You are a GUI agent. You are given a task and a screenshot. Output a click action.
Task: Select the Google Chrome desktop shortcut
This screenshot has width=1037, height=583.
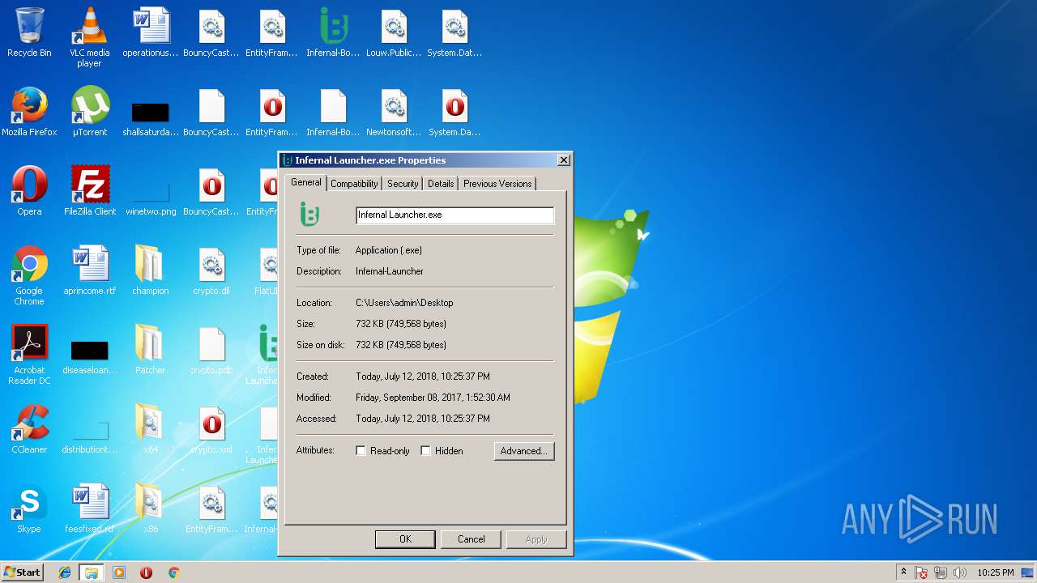click(29, 275)
